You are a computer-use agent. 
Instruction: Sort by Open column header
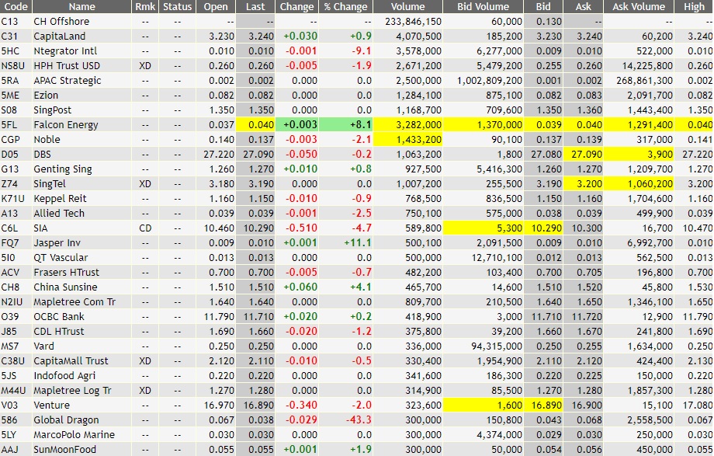(x=216, y=6)
